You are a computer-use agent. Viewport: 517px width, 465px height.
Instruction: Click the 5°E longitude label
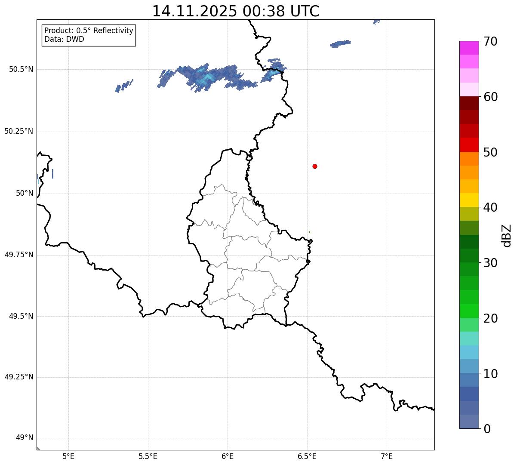click(x=68, y=456)
